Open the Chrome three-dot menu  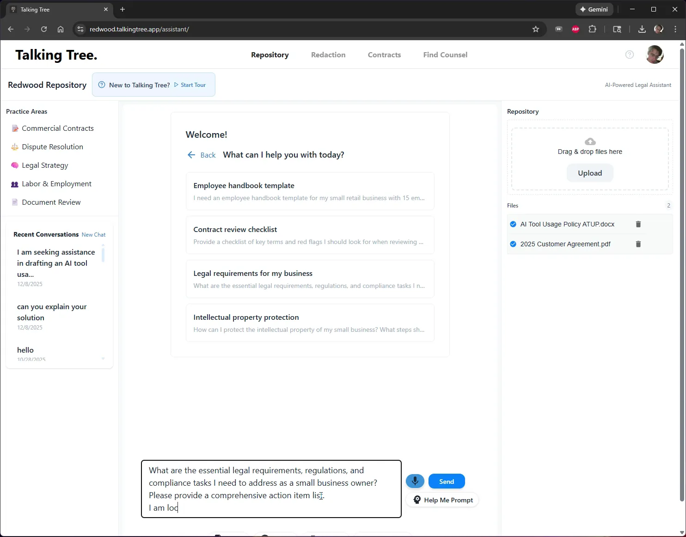click(675, 29)
